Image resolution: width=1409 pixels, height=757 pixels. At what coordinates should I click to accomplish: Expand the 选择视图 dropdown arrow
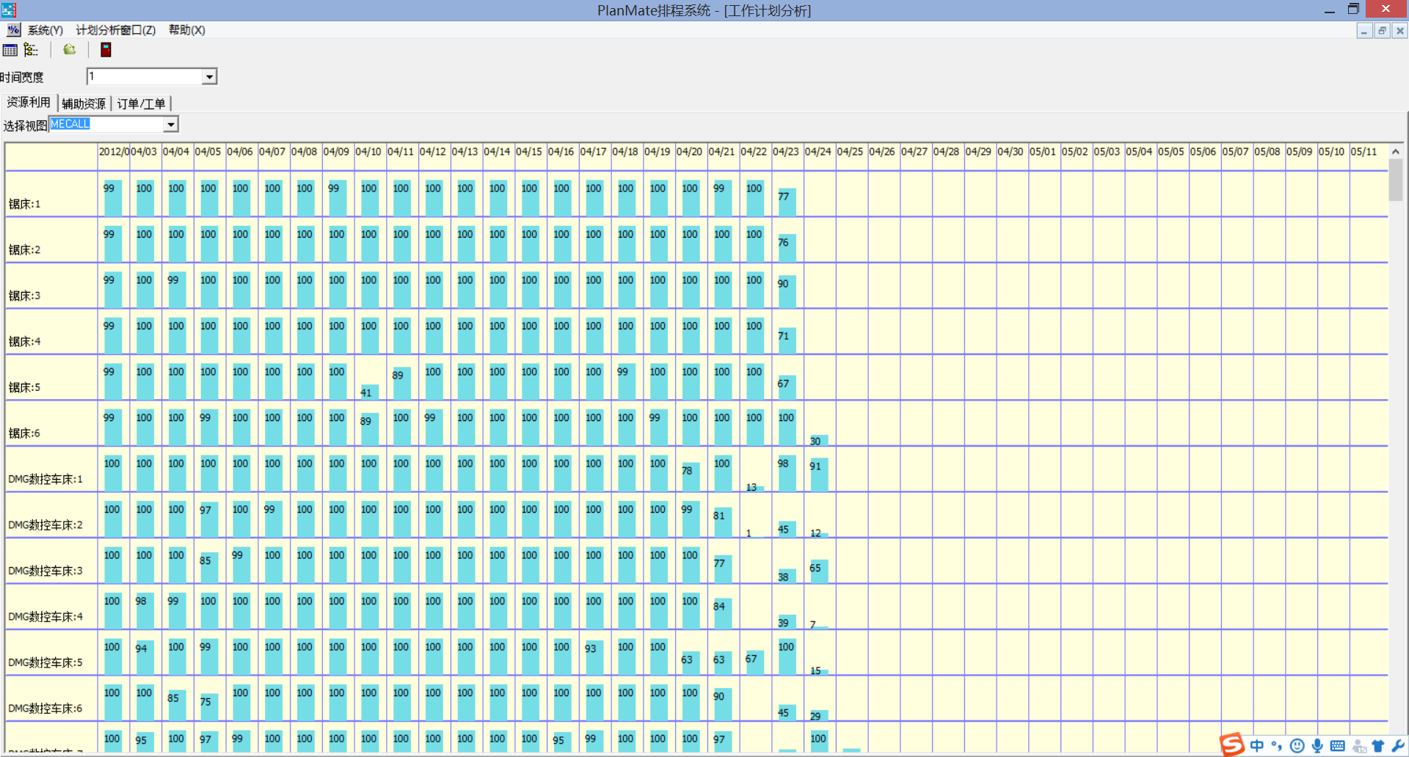point(171,125)
